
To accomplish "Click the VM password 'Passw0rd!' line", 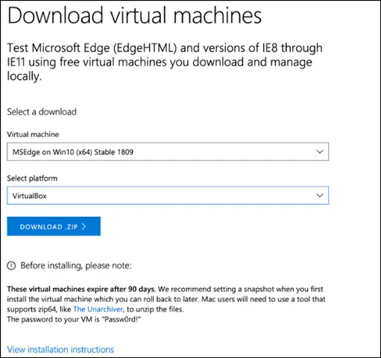I will click(74, 319).
